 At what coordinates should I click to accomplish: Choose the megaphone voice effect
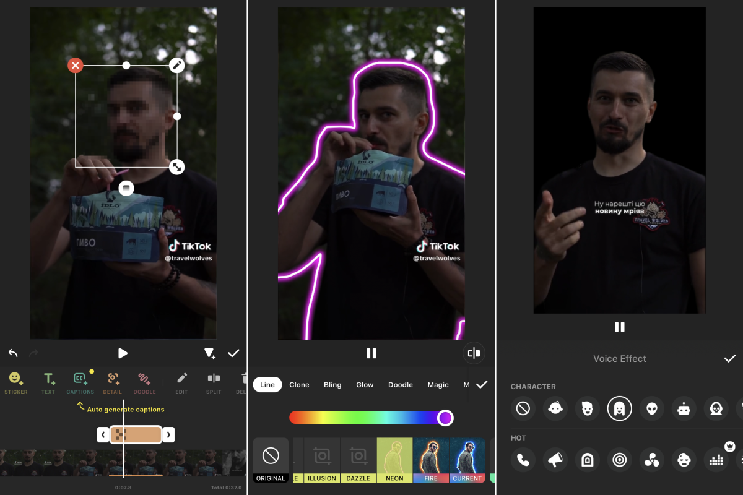point(555,460)
